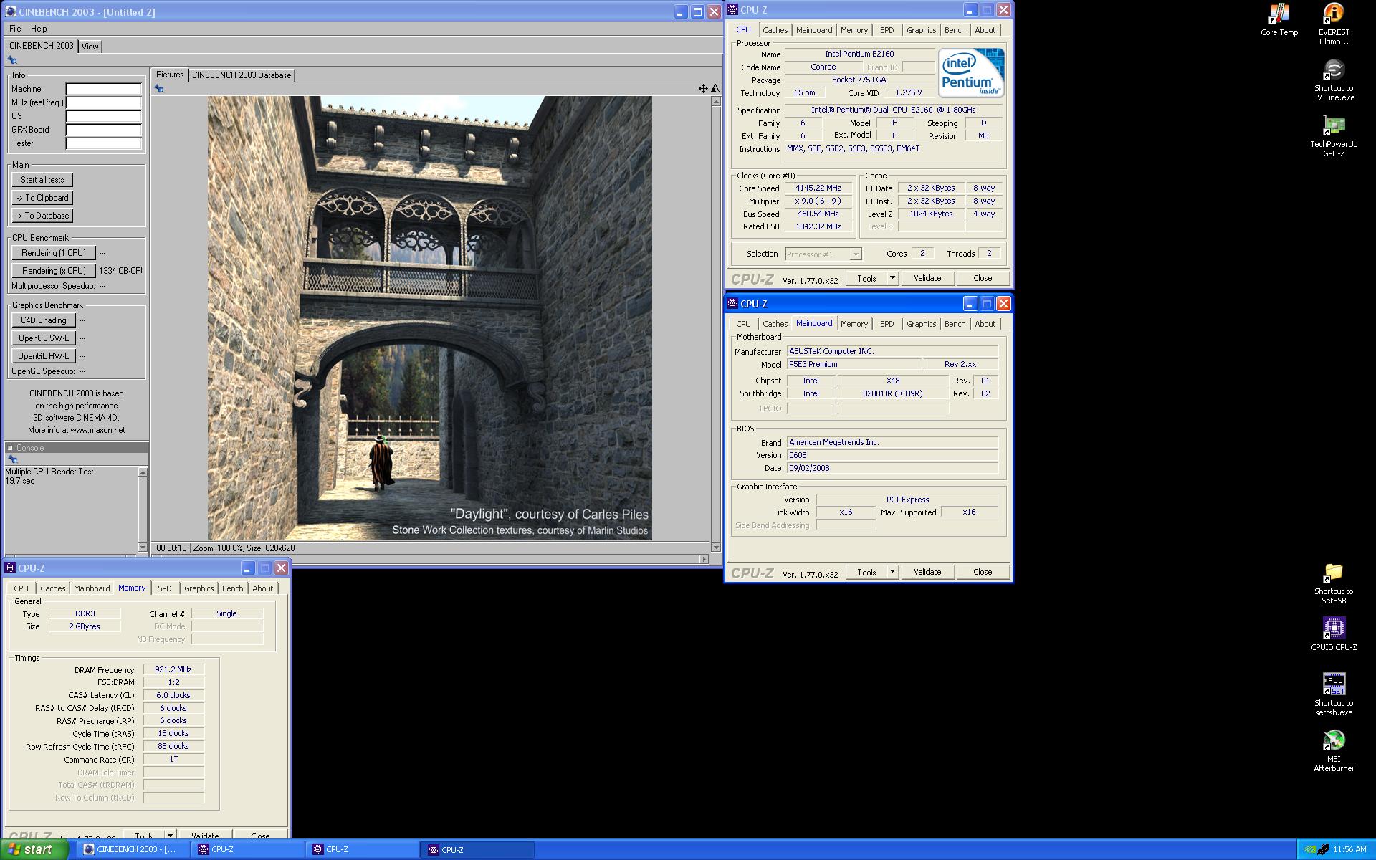Run Rendering (x CPU) benchmark
The width and height of the screenshot is (1376, 860).
click(x=54, y=271)
